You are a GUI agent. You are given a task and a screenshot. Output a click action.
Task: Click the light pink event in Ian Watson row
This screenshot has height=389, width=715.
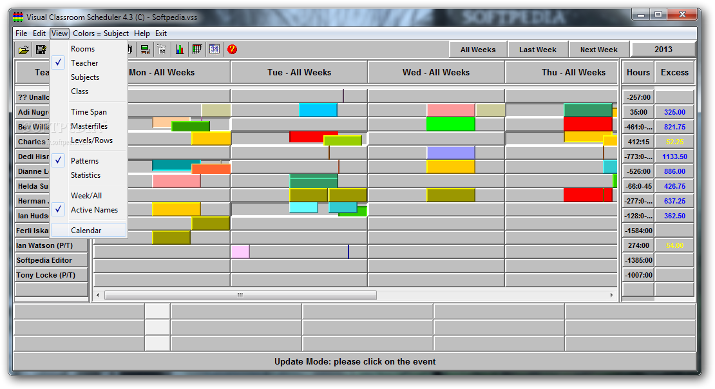(x=240, y=251)
